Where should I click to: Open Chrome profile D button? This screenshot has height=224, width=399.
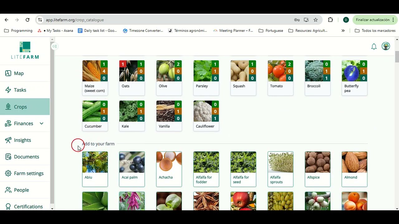point(346,20)
